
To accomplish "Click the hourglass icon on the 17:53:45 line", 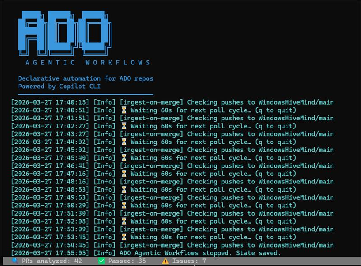I will [x=124, y=237].
